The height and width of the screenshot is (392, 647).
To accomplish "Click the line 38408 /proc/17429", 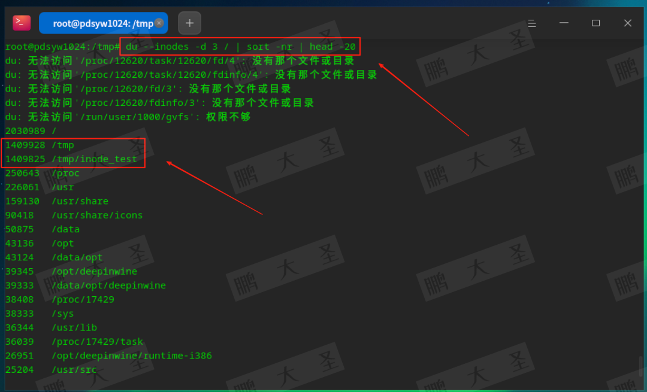I will click(x=60, y=299).
